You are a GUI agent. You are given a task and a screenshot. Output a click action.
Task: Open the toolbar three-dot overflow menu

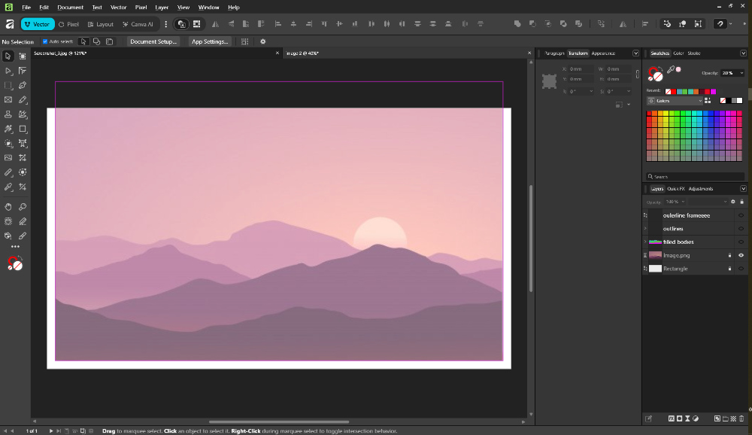(x=166, y=24)
